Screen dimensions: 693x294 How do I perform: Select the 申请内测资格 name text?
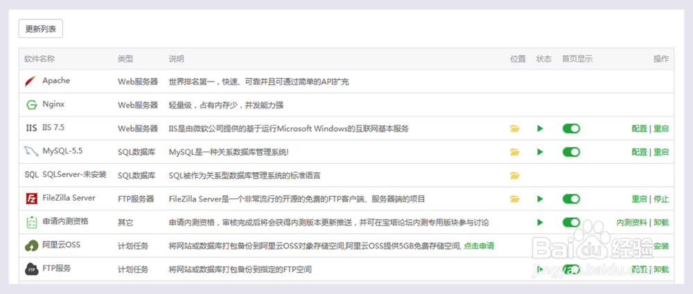(65, 221)
